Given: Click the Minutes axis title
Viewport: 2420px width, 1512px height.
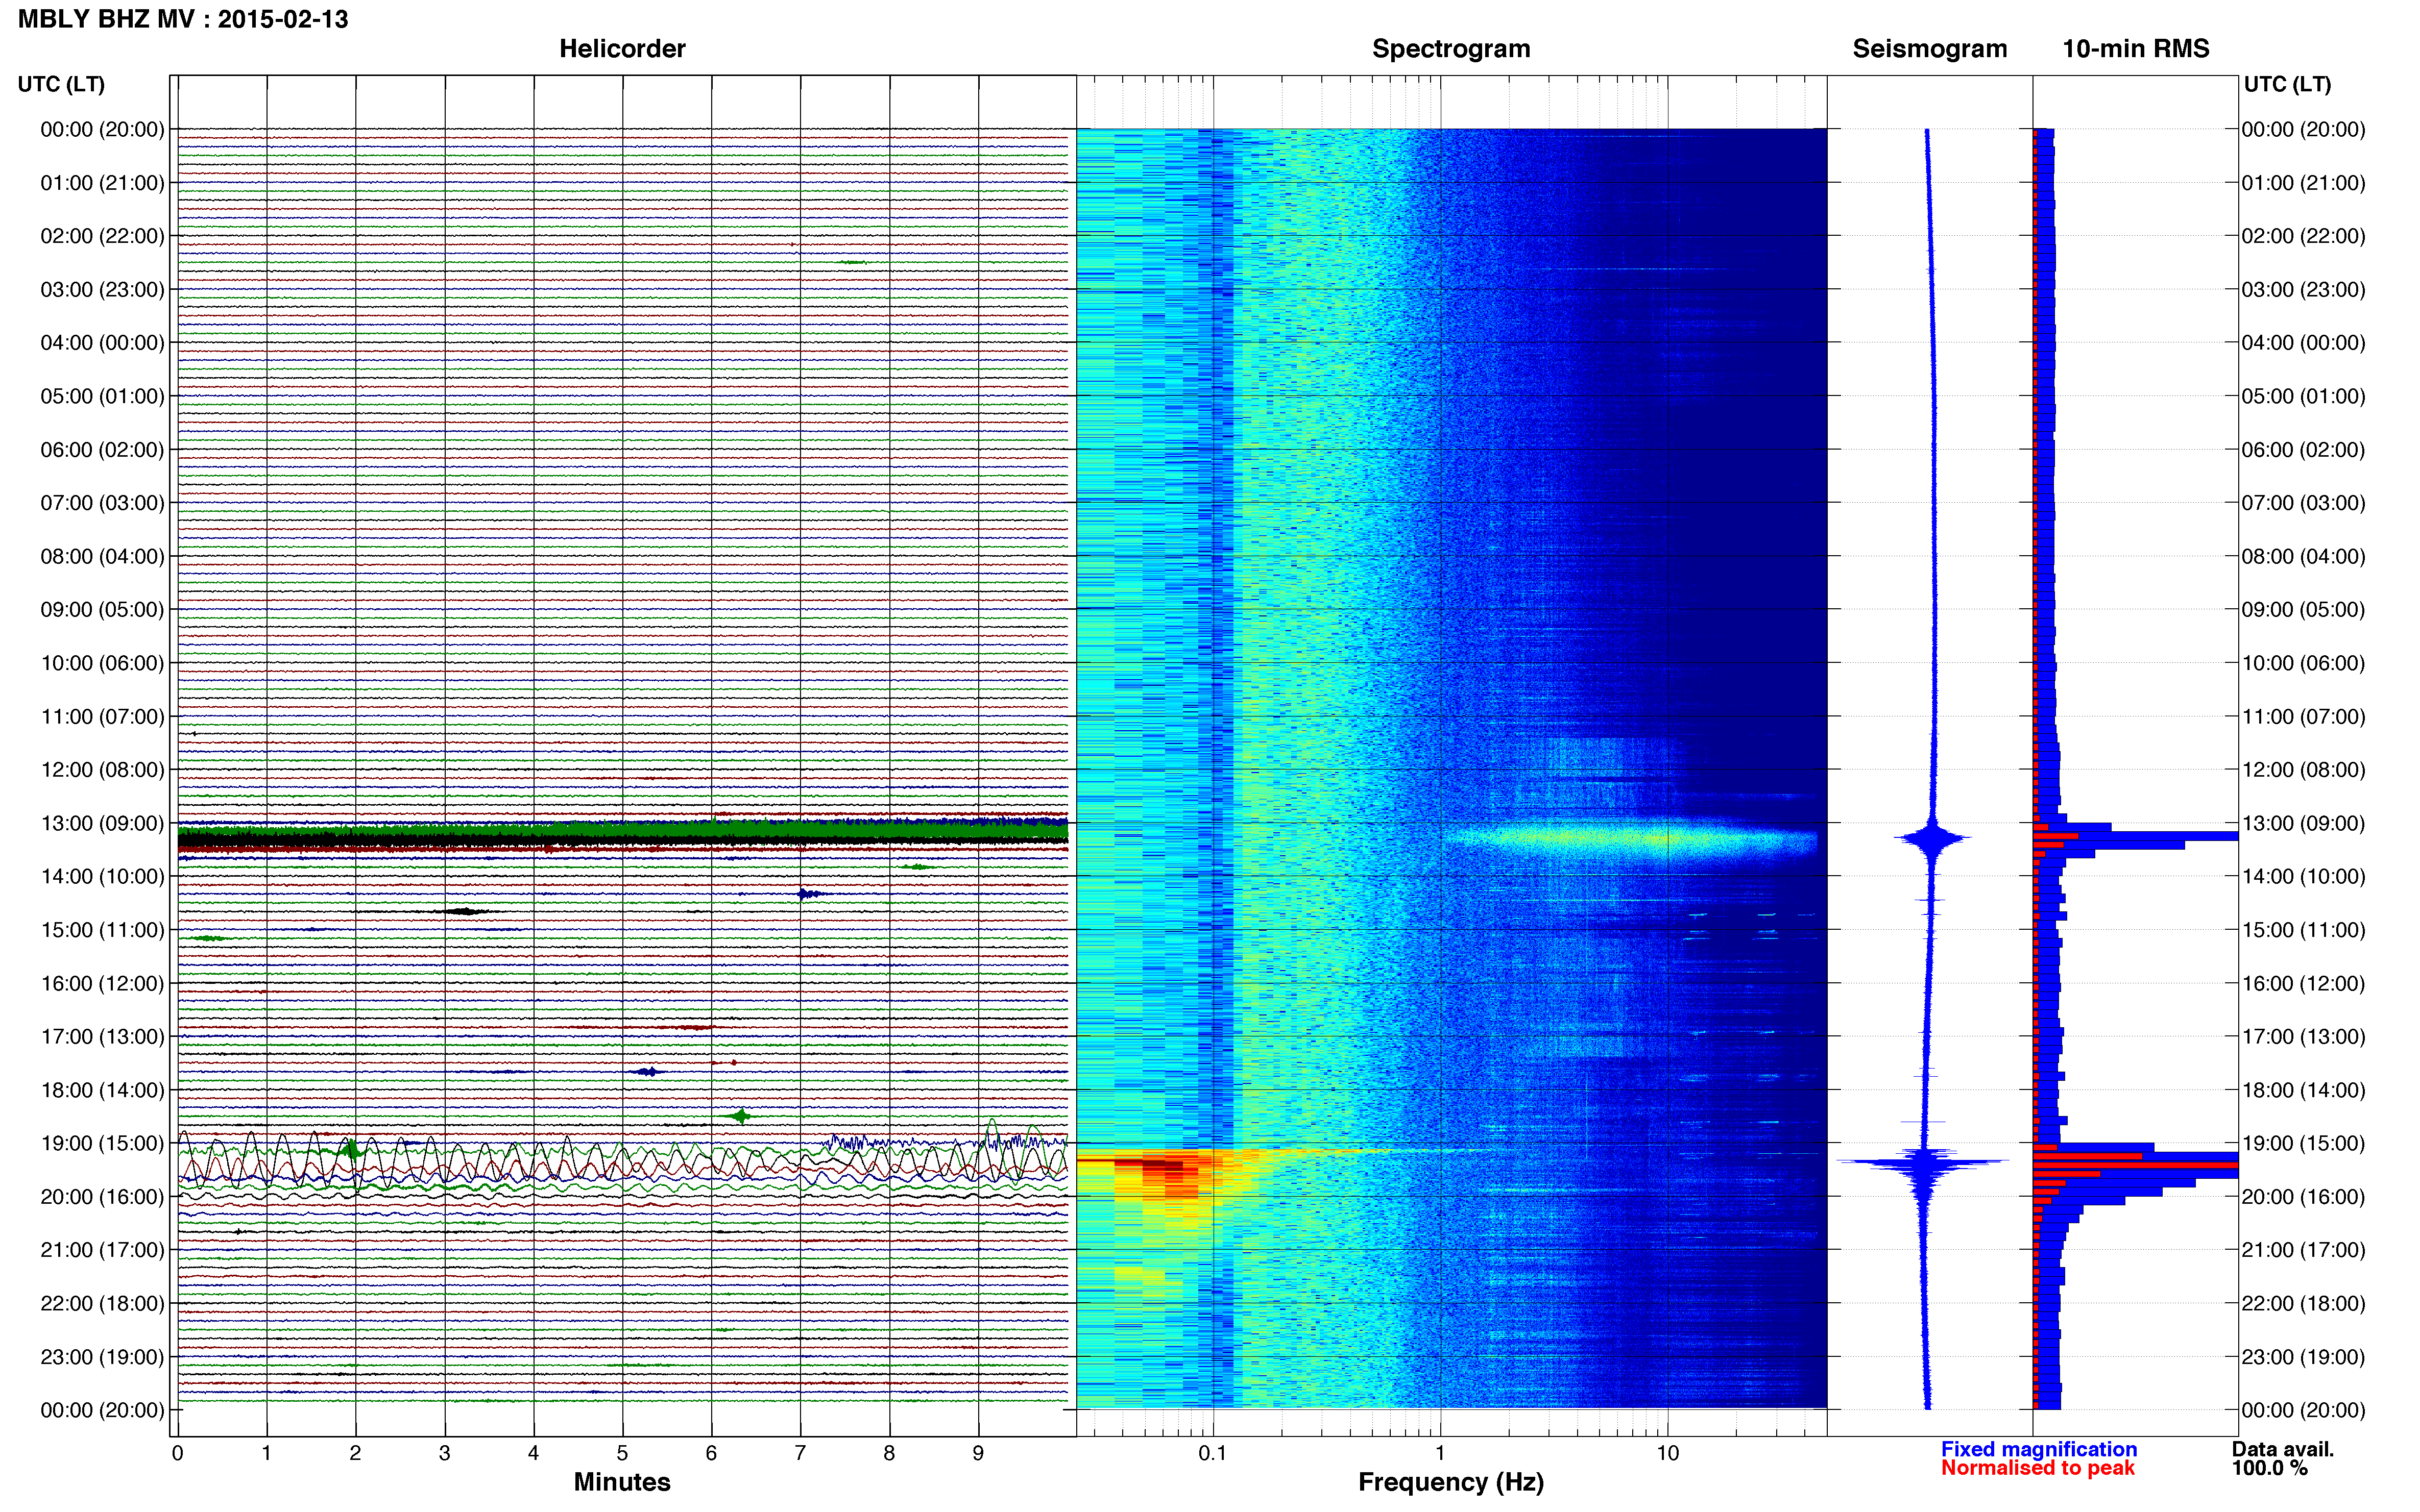Looking at the screenshot, I should (622, 1482).
